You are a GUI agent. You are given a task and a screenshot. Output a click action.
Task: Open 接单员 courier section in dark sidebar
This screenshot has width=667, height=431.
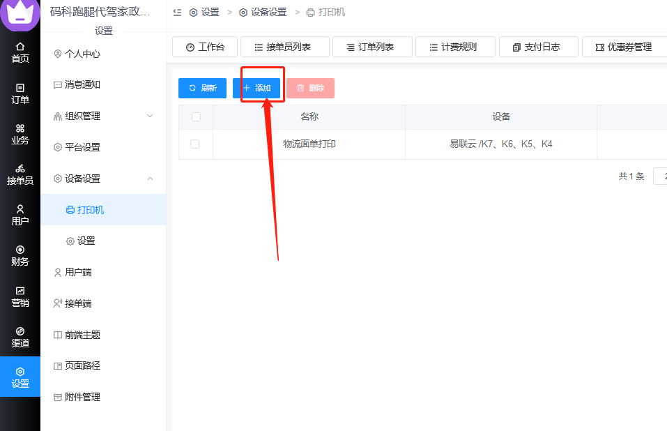pyautogui.click(x=20, y=174)
